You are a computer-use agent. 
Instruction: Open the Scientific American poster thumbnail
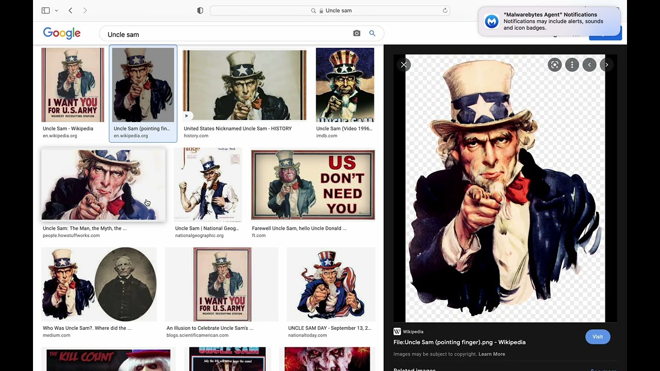click(222, 284)
